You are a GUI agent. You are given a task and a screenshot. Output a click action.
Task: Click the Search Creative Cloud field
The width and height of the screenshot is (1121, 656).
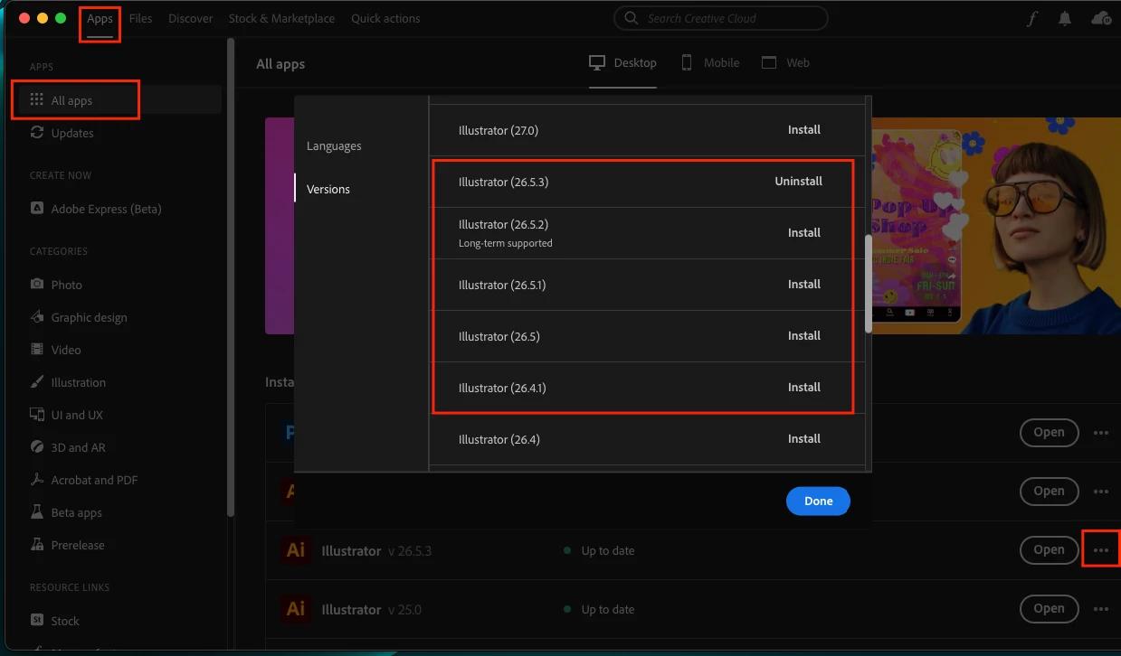click(720, 18)
